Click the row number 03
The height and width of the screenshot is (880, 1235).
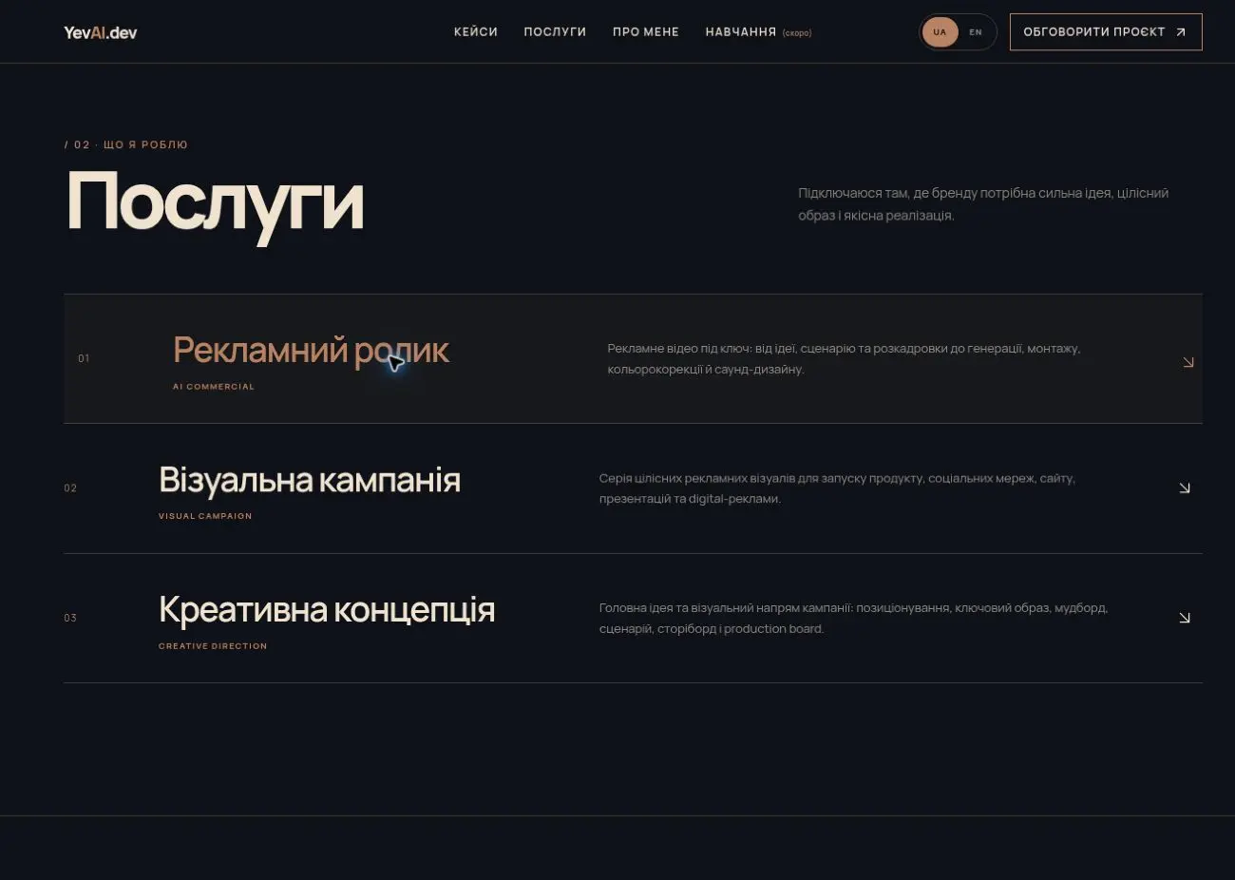click(x=70, y=618)
